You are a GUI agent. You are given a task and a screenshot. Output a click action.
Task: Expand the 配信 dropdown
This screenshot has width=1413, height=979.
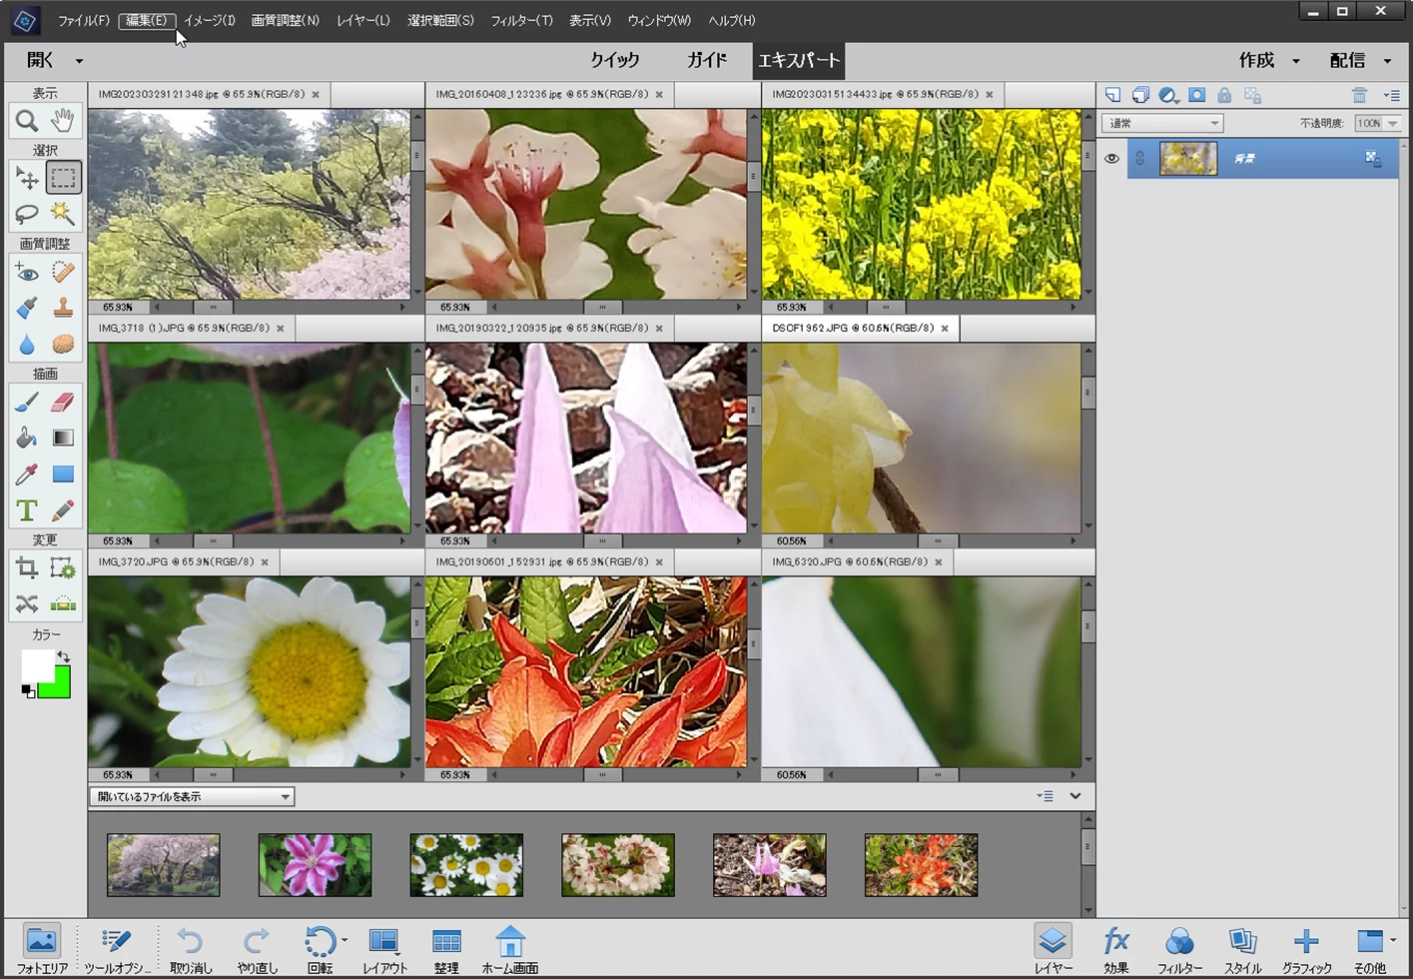point(1387,61)
